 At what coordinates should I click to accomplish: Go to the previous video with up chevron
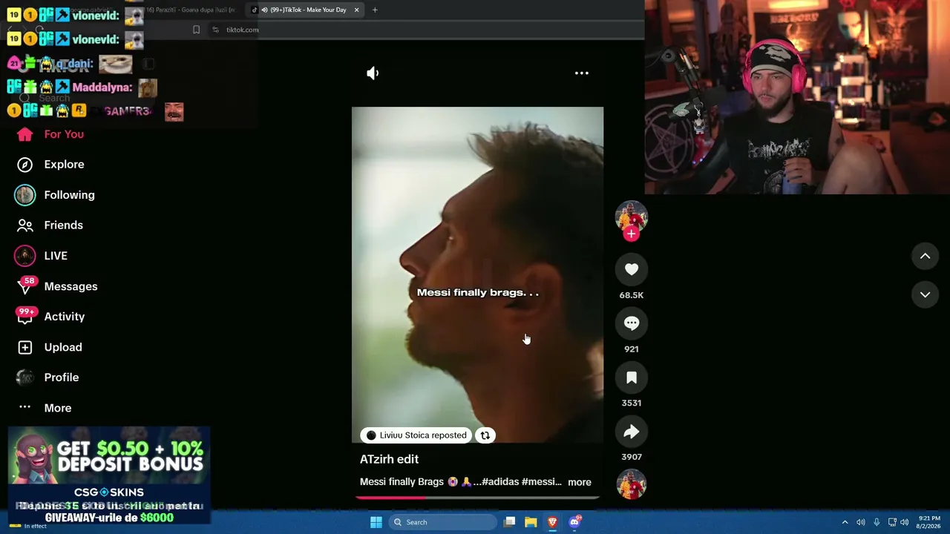coord(926,256)
